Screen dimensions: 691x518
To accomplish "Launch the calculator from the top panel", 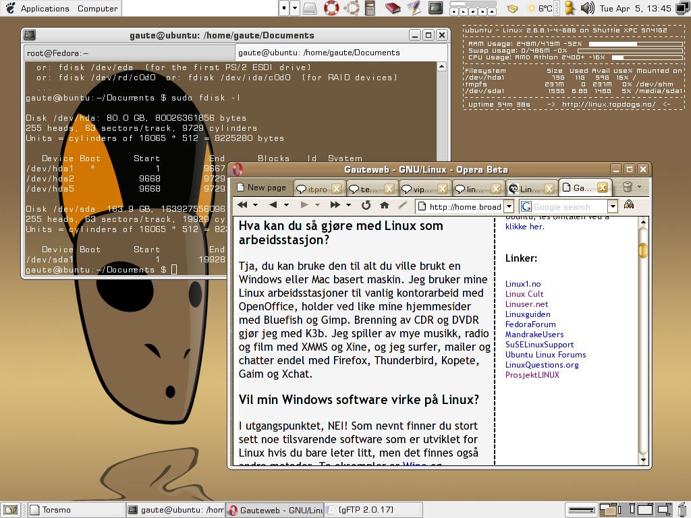I will coord(370,8).
